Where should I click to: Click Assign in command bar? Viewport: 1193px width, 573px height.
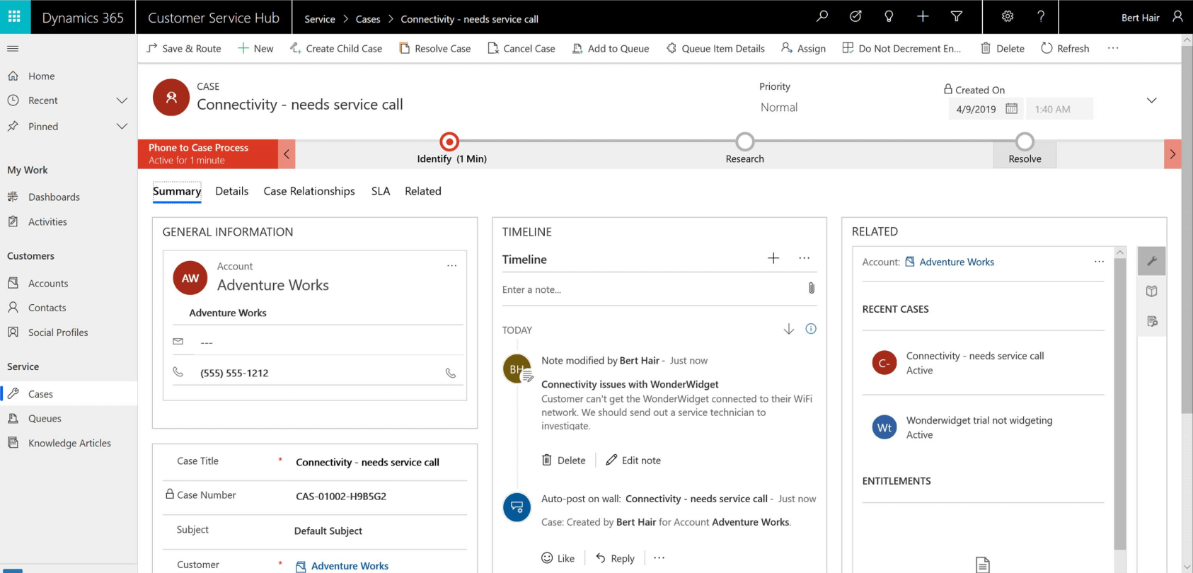point(803,48)
